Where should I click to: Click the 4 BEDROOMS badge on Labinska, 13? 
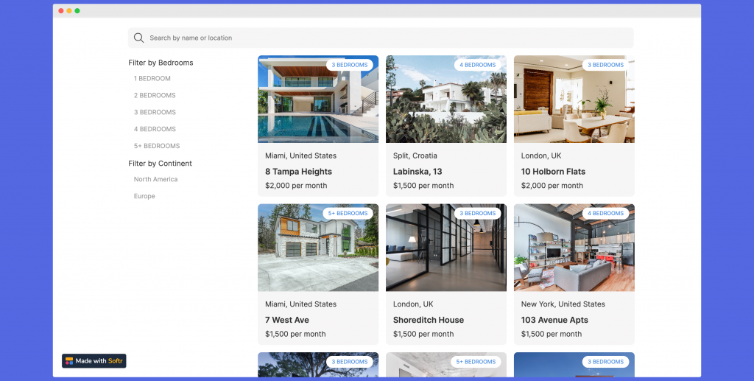tap(477, 65)
